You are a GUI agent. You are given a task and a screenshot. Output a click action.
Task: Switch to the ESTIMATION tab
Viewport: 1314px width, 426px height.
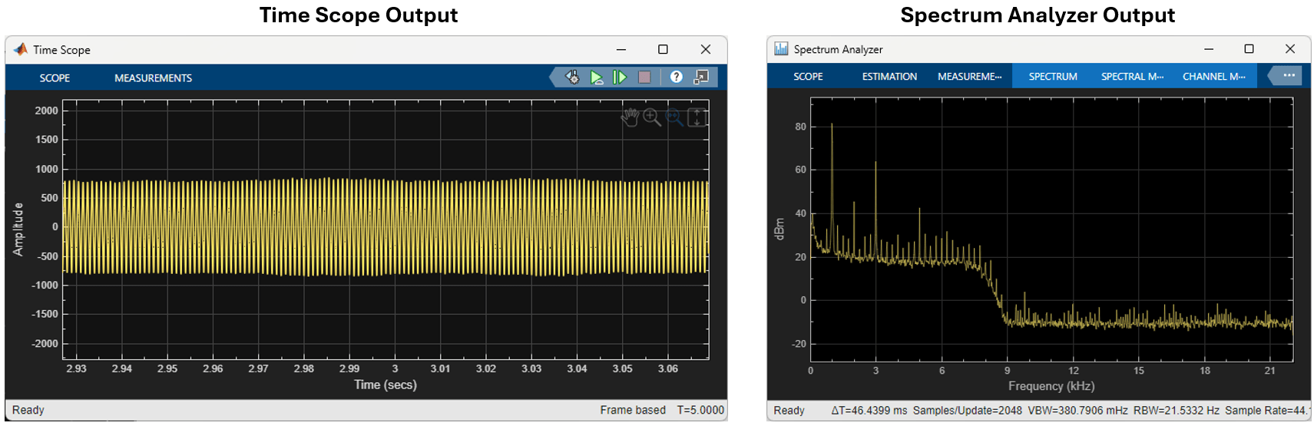pos(889,77)
